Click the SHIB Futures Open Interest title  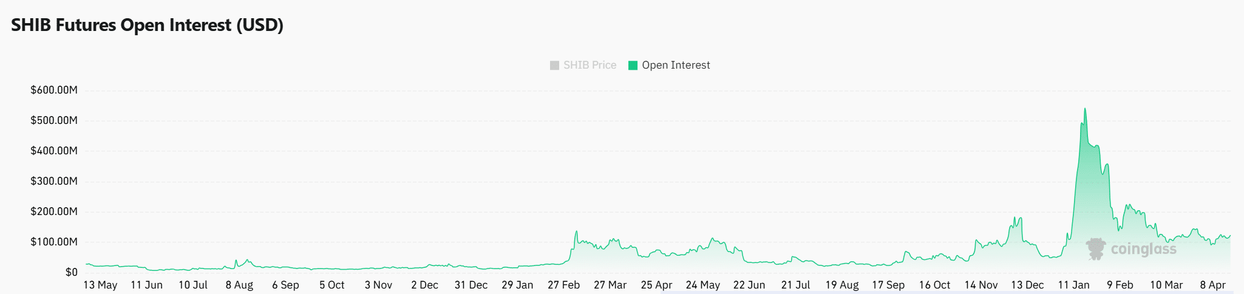tap(148, 25)
